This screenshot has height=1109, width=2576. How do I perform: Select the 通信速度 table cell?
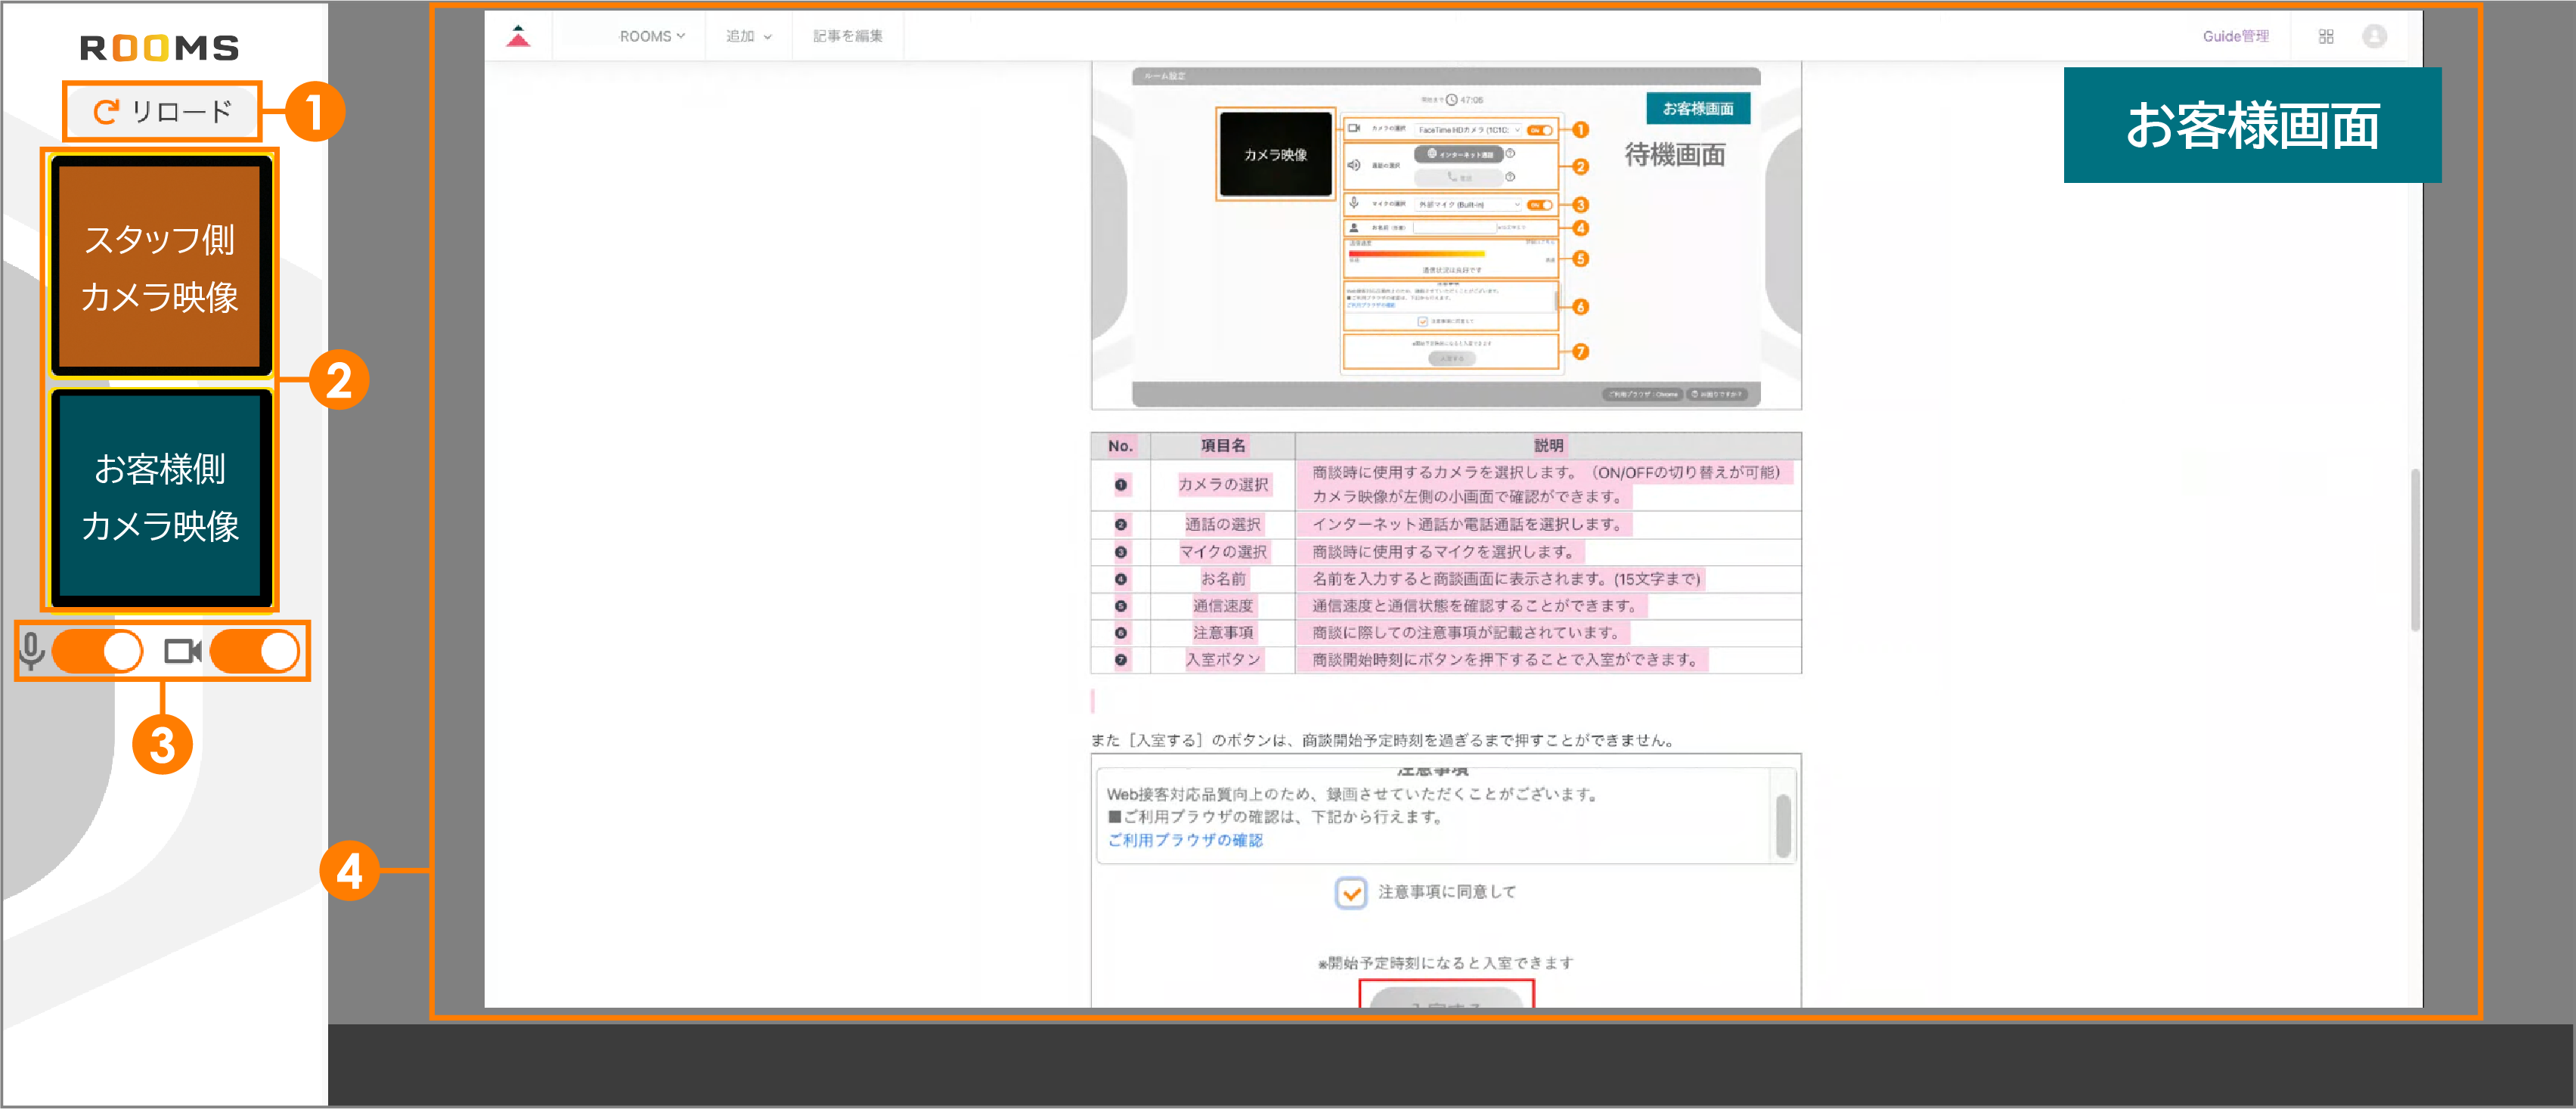pyautogui.click(x=1223, y=605)
